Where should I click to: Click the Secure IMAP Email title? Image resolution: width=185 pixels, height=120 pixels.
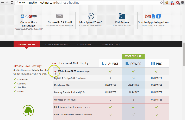point(60,22)
